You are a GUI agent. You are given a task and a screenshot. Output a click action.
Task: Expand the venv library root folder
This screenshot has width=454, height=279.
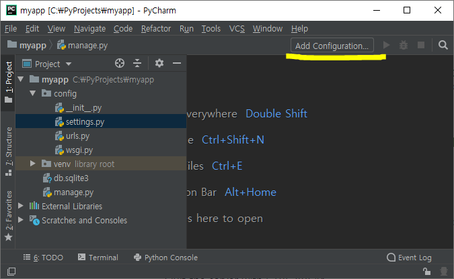[33, 164]
